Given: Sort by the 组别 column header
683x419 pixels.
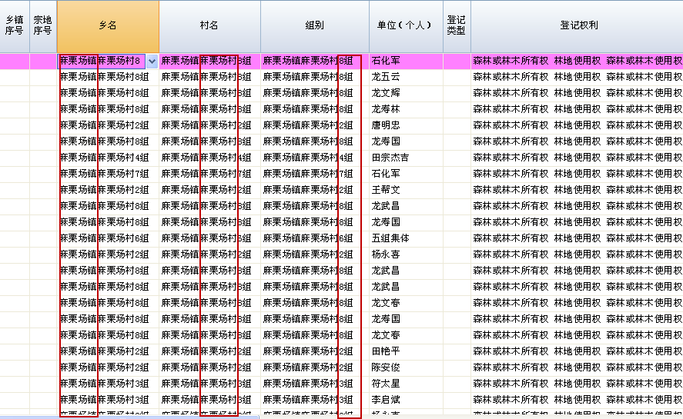Looking at the screenshot, I should 314,26.
